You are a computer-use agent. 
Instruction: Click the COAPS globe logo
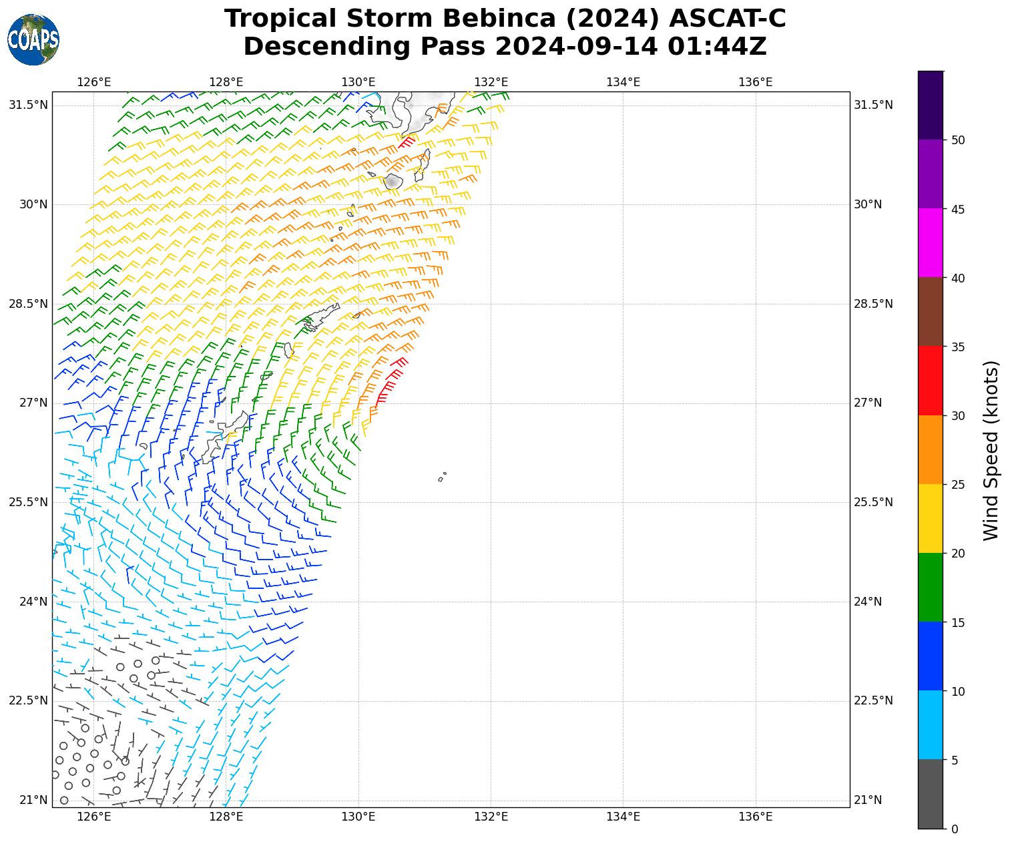tap(33, 40)
